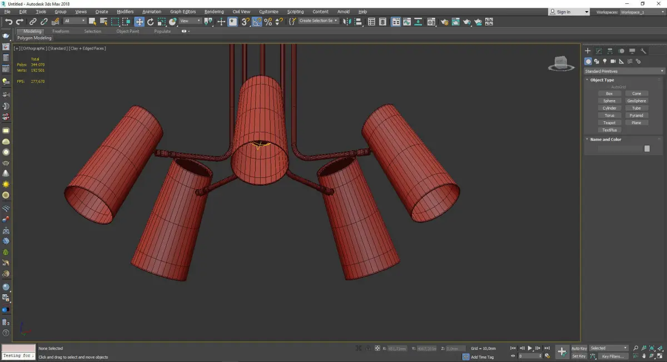Open the Modify panel tab icon
The height and width of the screenshot is (362, 667).
[599, 51]
